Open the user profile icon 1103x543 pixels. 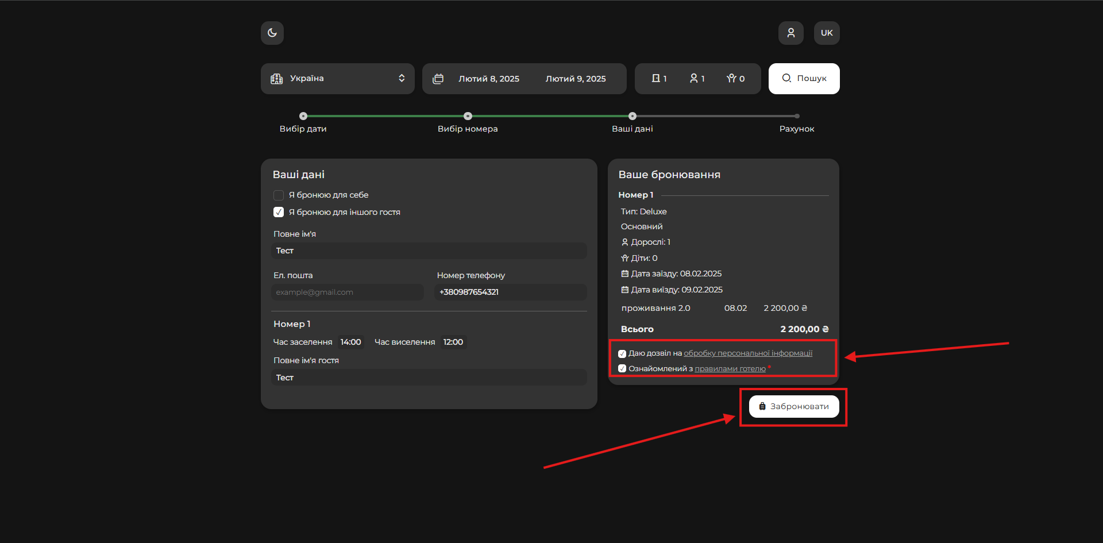point(790,33)
